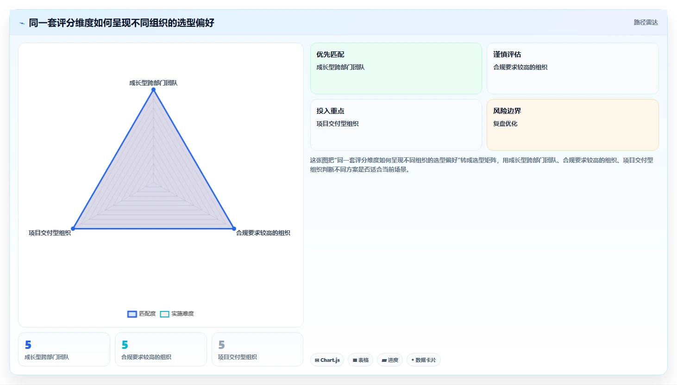Open the 优先匹配 card
This screenshot has width=677, height=385.
(x=396, y=68)
